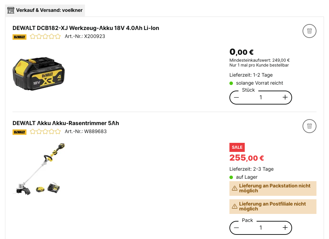329x239 pixels.
Task: Open star ratings for the Werkzeug-Akku
Action: (45, 36)
